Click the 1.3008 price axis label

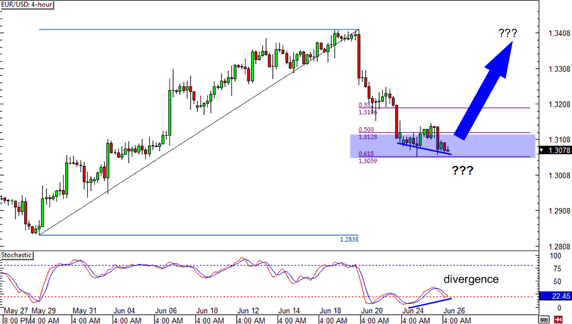[559, 176]
